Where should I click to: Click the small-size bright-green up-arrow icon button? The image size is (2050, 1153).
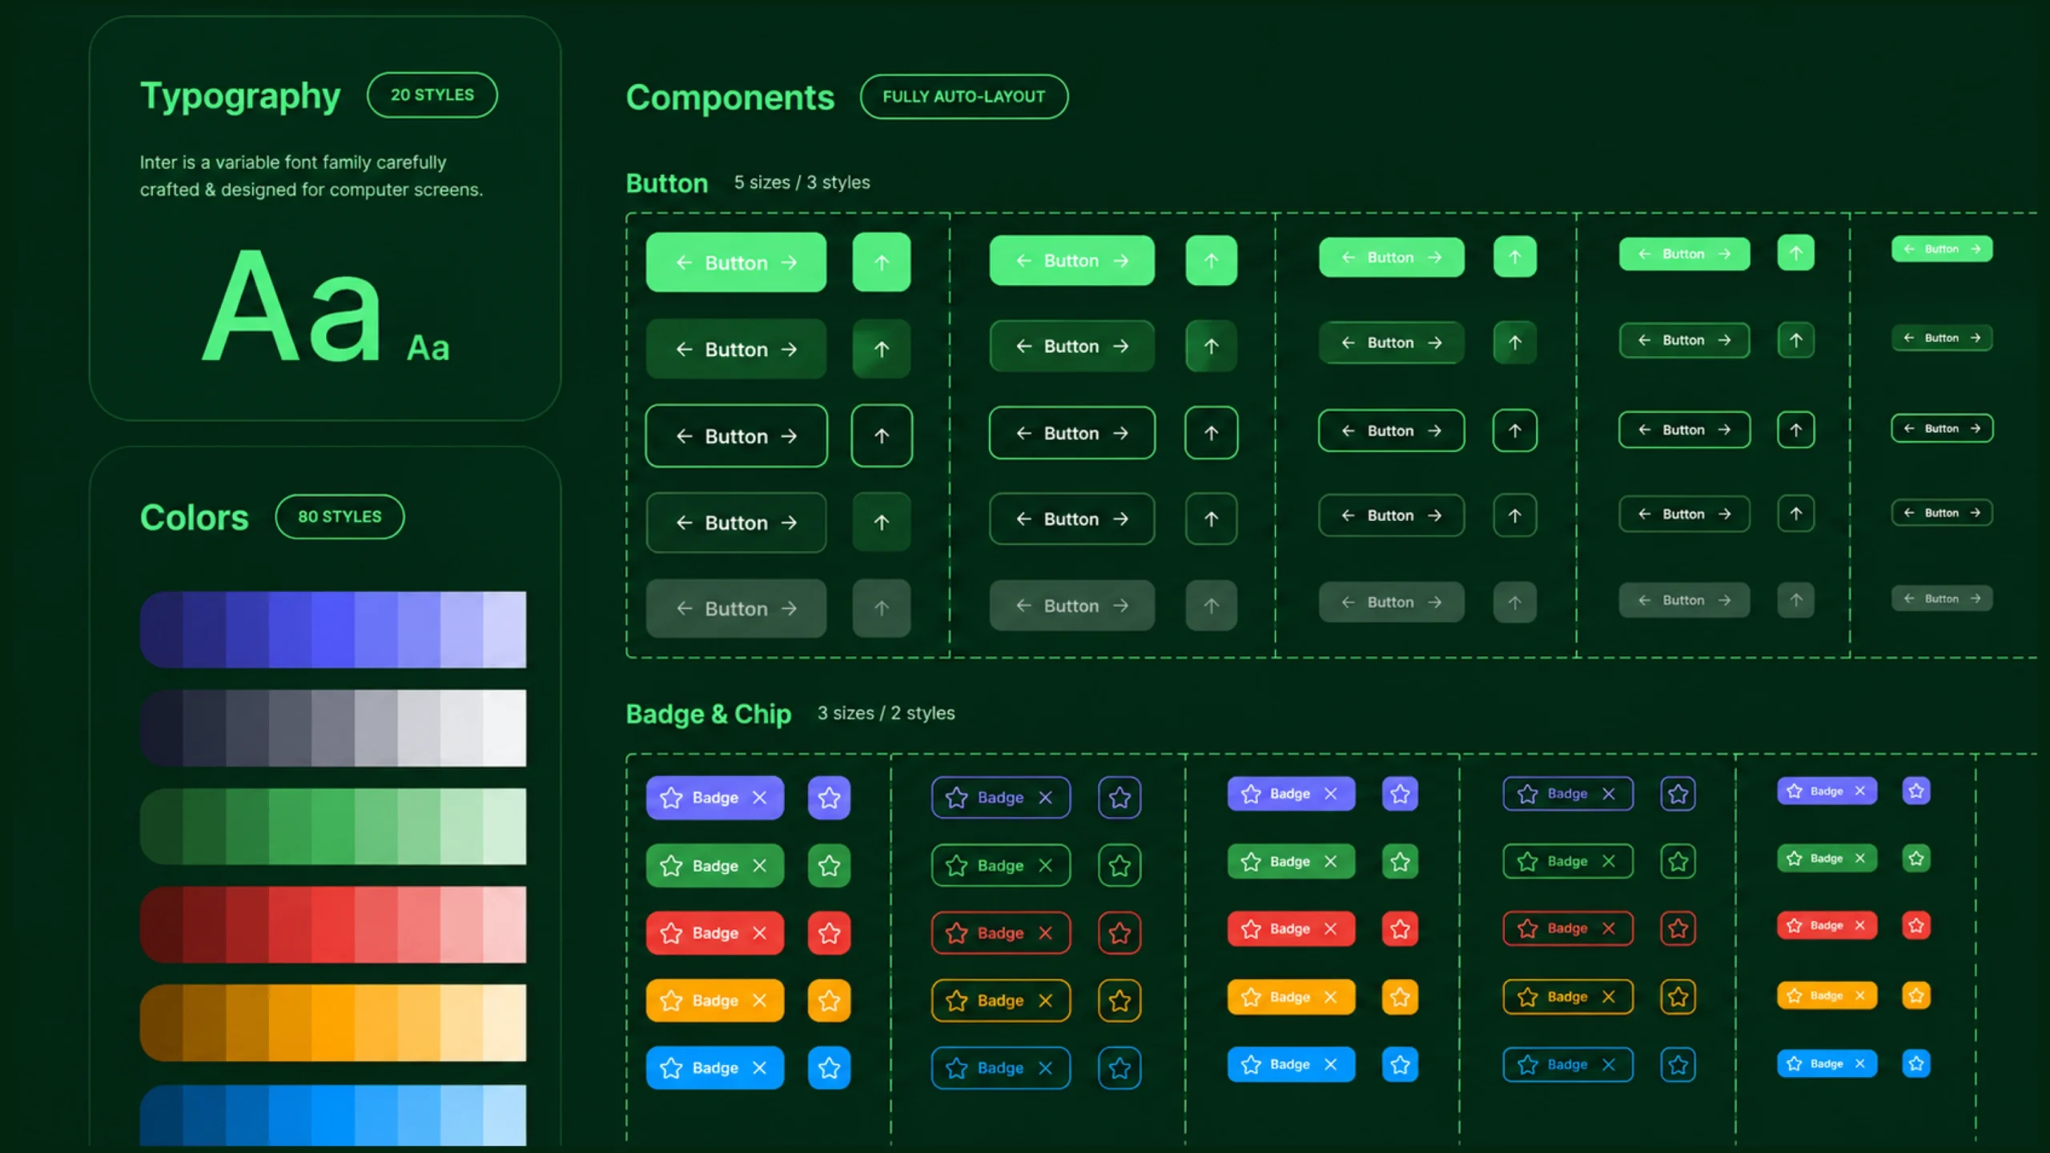click(x=1795, y=254)
